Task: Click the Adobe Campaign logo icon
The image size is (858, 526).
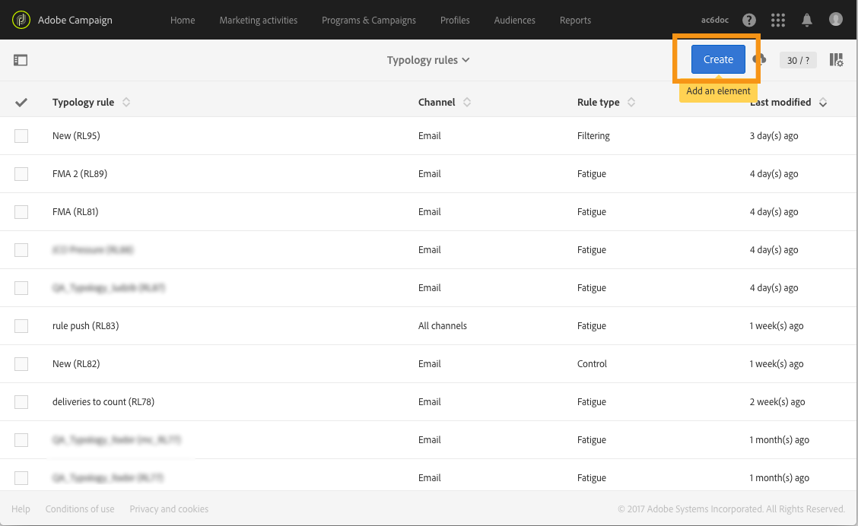Action: pos(21,21)
